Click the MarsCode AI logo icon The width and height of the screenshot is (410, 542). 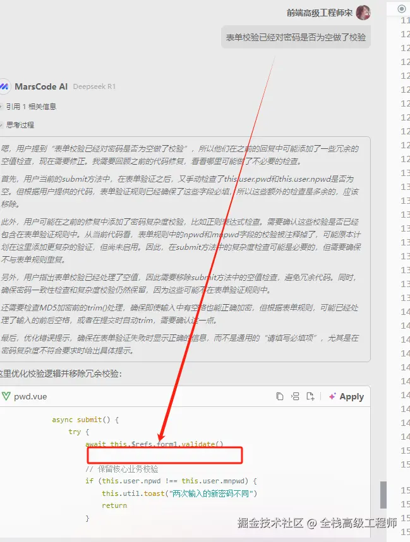[4, 86]
